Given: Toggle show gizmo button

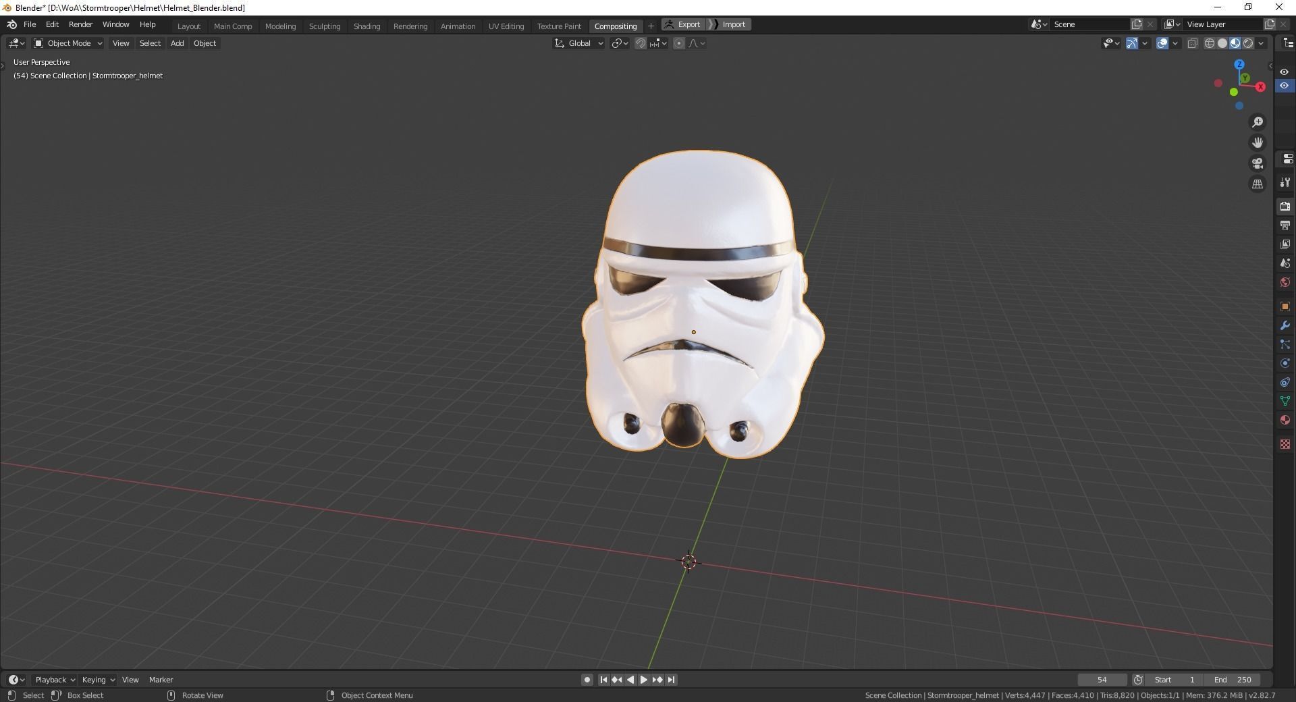Looking at the screenshot, I should point(1132,43).
